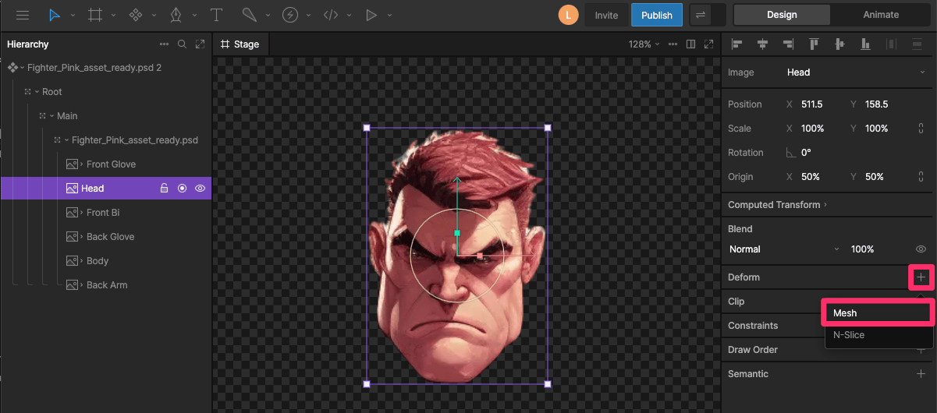Select the Stage tab
The width and height of the screenshot is (937, 413).
[240, 44]
